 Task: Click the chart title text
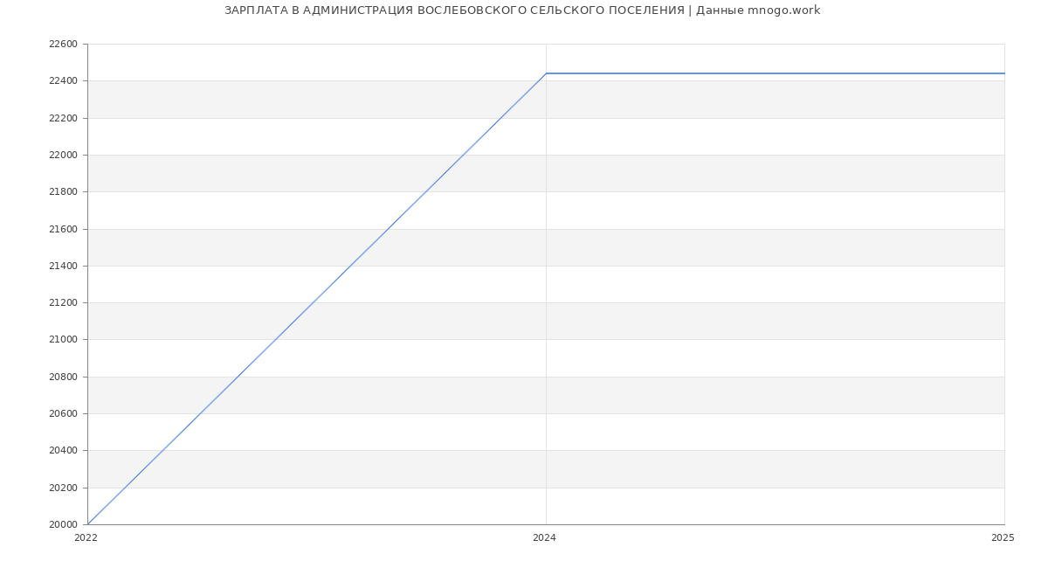522,10
